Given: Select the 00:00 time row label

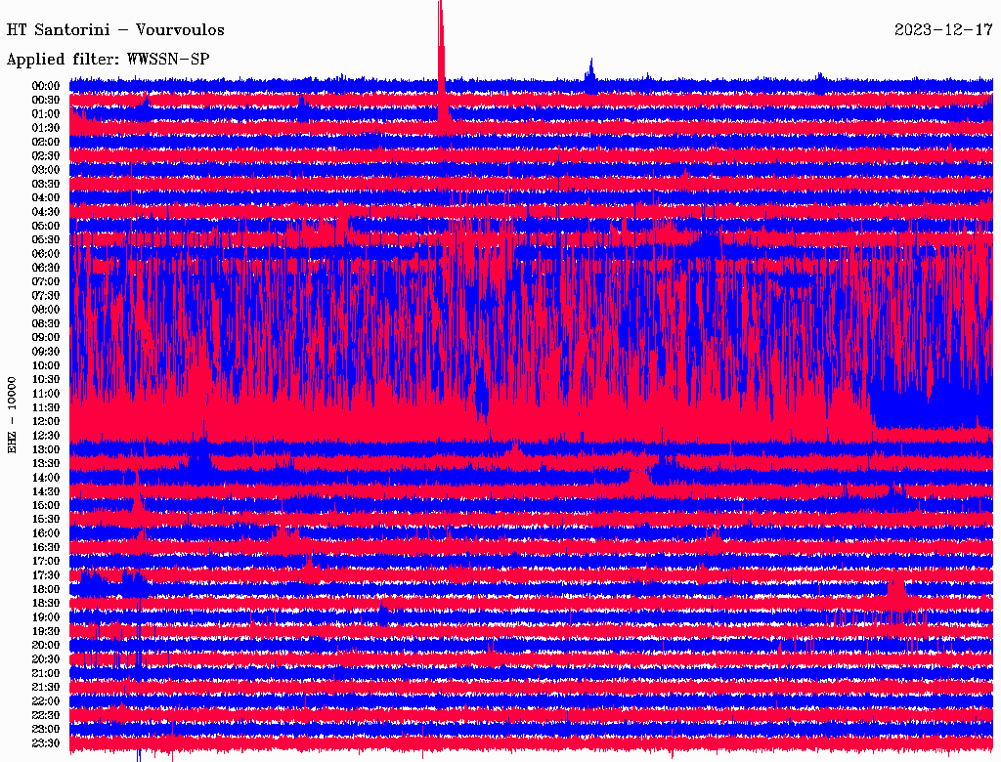Looking at the screenshot, I should (46, 86).
